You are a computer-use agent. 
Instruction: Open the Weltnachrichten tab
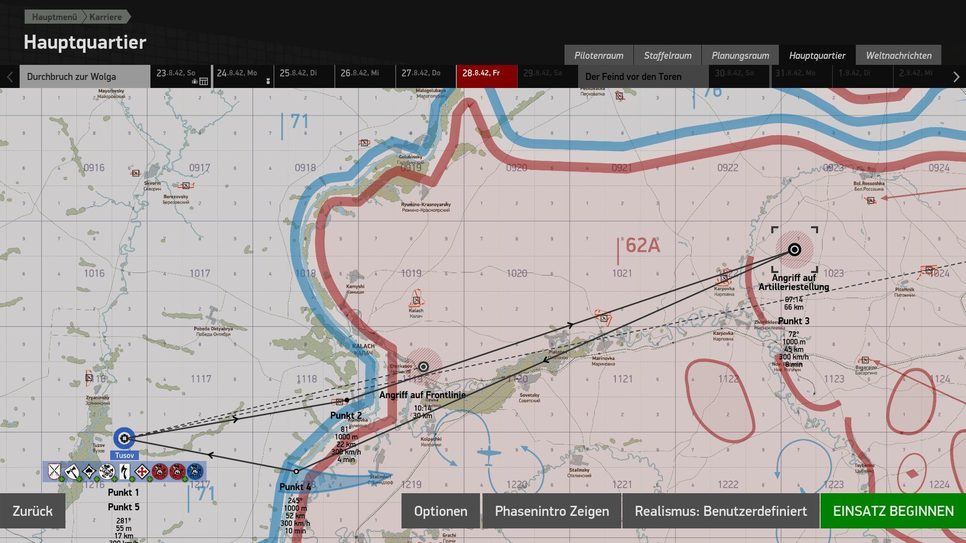point(899,55)
